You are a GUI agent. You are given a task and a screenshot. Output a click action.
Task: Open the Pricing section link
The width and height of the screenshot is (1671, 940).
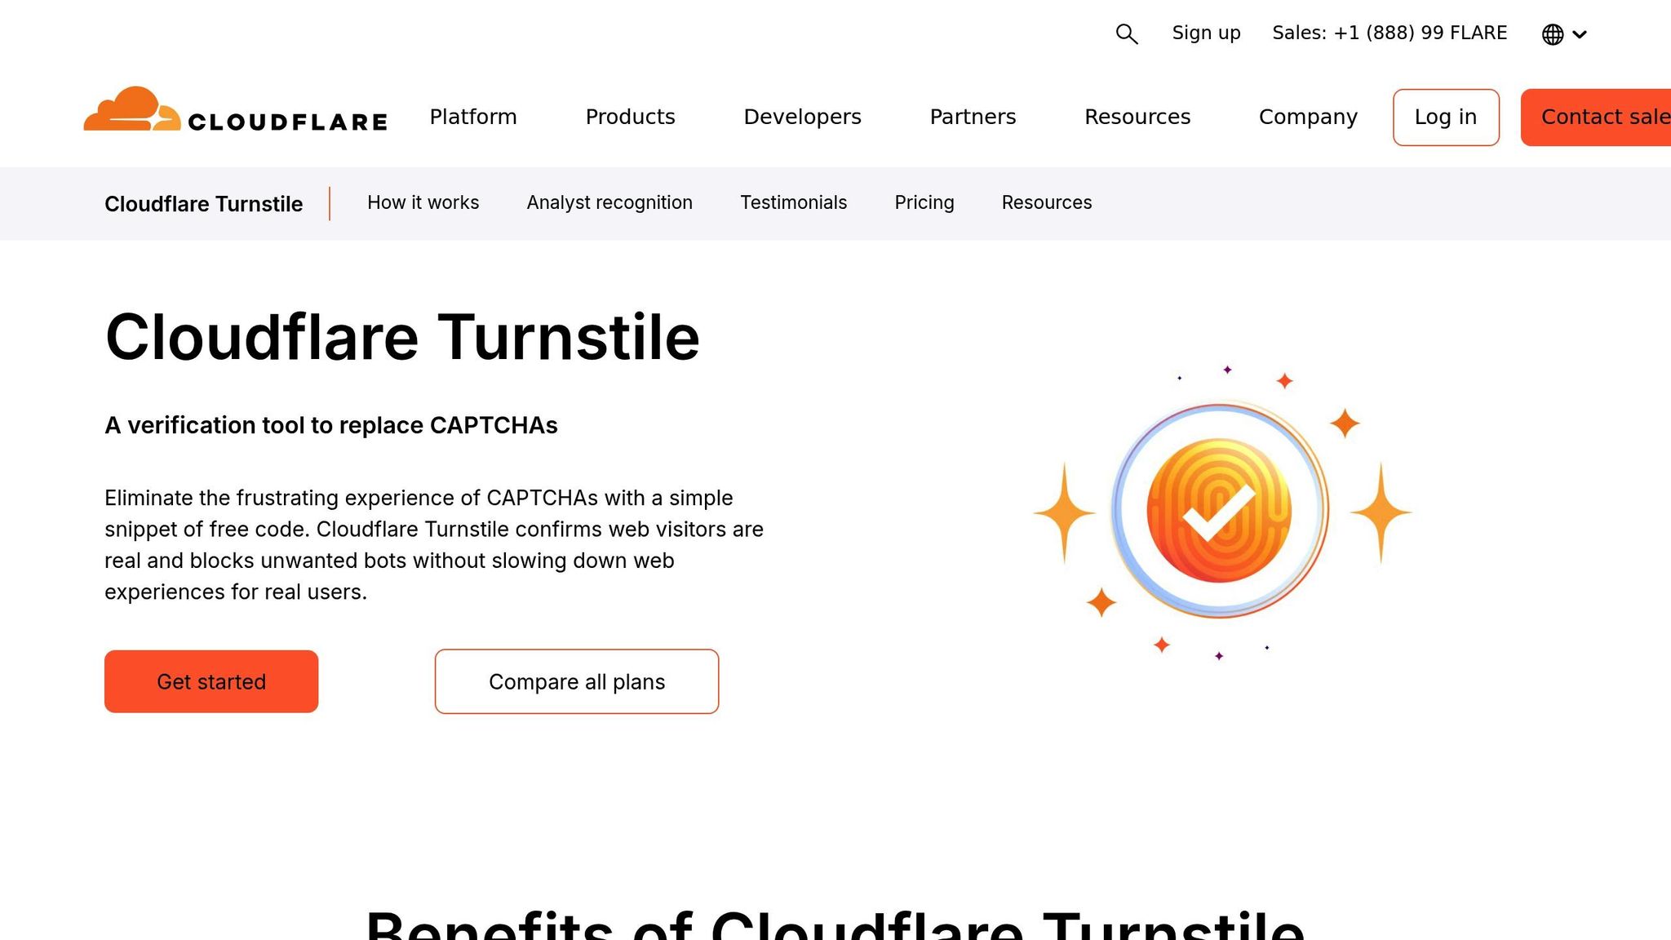click(924, 202)
